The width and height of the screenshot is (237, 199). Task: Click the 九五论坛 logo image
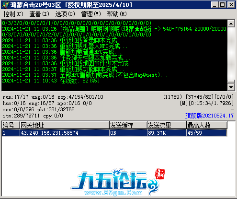click(x=118, y=182)
